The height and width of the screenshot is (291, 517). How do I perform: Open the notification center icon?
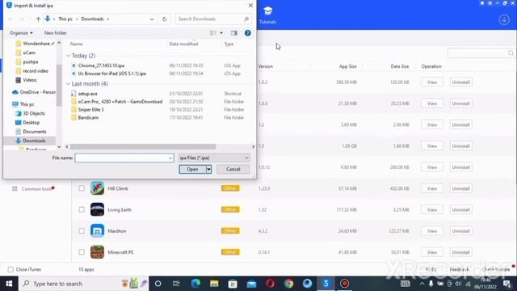pos(507,284)
